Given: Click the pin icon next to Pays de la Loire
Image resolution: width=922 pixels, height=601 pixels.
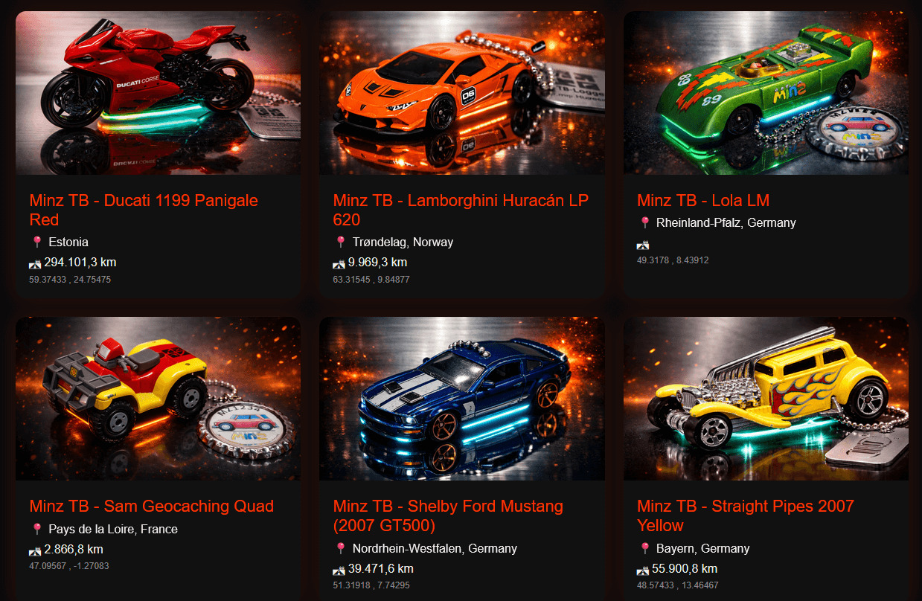Looking at the screenshot, I should pyautogui.click(x=36, y=529).
